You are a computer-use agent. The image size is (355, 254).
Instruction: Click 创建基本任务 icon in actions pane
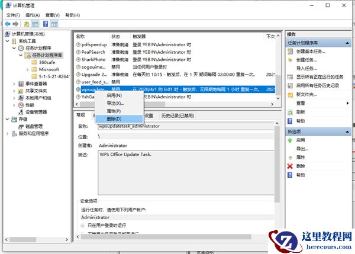coord(291,52)
